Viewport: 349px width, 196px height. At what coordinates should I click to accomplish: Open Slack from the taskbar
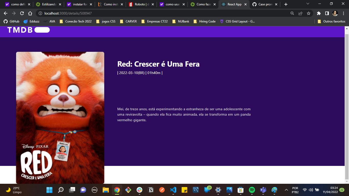pyautogui.click(x=139, y=190)
